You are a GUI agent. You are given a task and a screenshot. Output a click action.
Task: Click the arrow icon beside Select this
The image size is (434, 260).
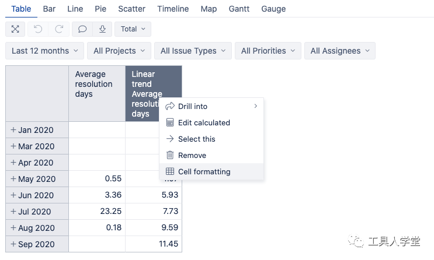(170, 139)
